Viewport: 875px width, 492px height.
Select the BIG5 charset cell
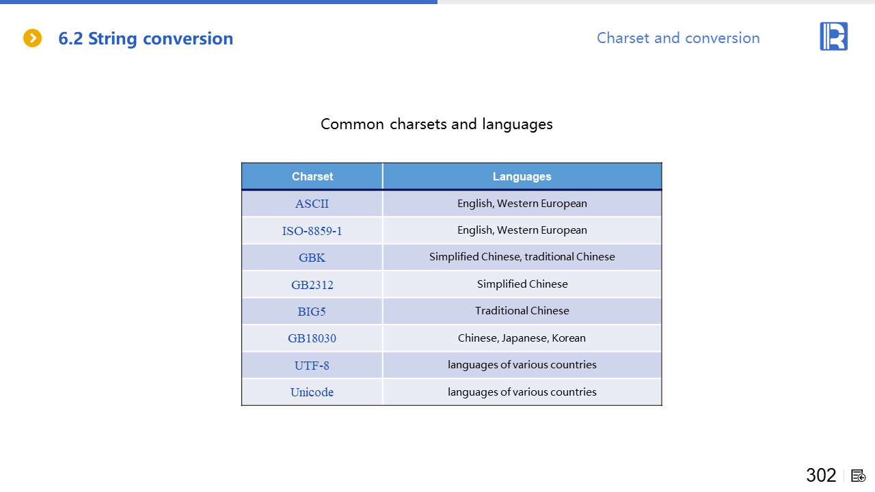click(312, 311)
